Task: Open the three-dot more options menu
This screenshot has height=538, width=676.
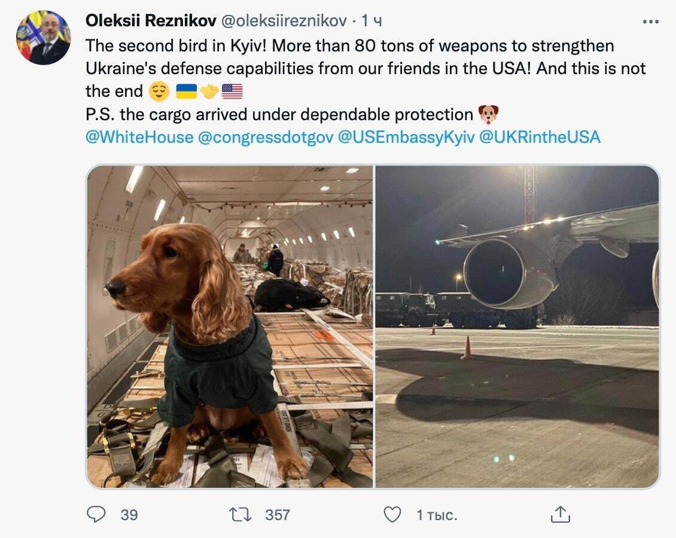Action: 650,22
